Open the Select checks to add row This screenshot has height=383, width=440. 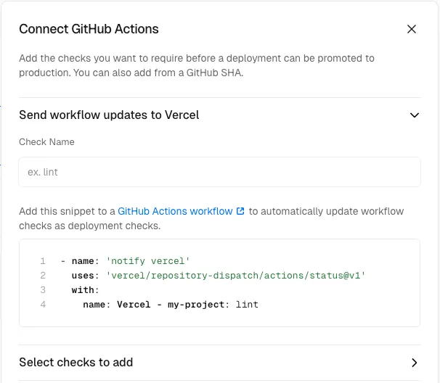[76, 362]
